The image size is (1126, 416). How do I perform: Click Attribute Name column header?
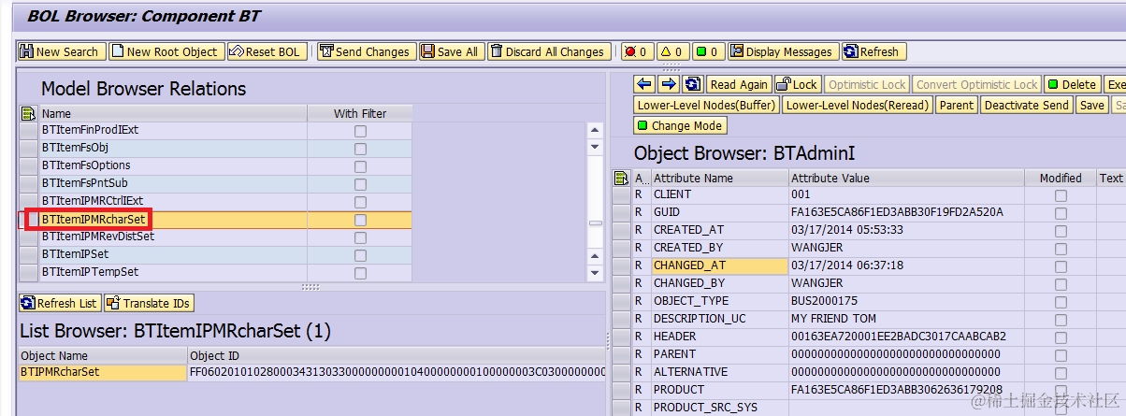pos(719,178)
